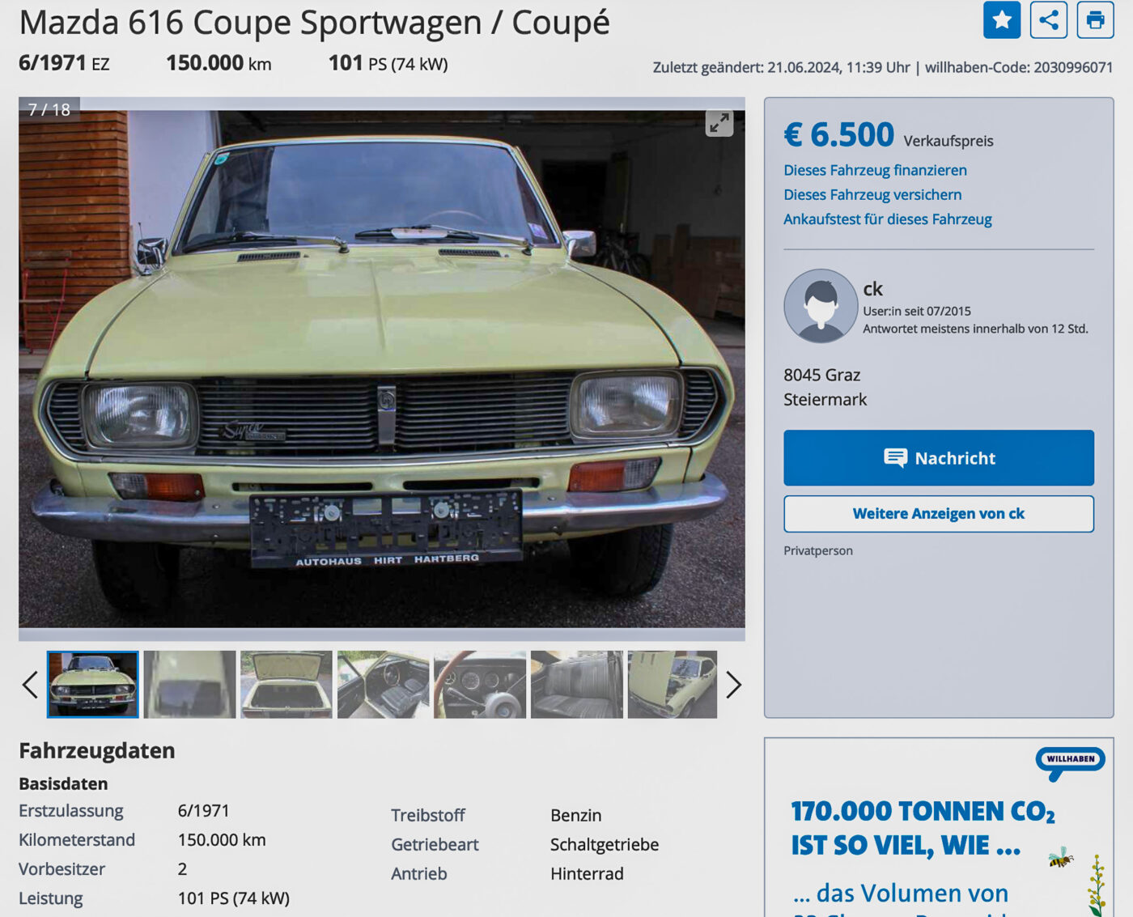Open the 170.000 Tonnen CO2 ad banner
This screenshot has height=917, width=1133.
(939, 827)
